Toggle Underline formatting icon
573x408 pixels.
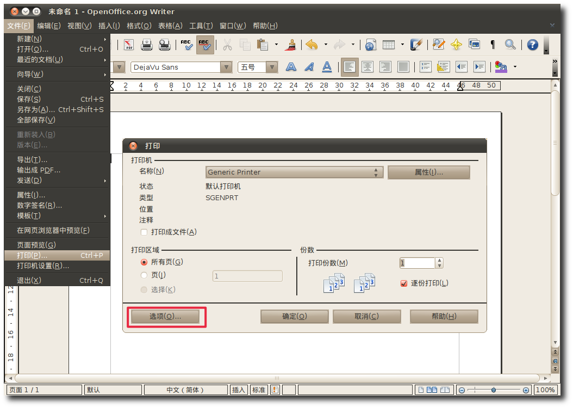click(x=327, y=67)
